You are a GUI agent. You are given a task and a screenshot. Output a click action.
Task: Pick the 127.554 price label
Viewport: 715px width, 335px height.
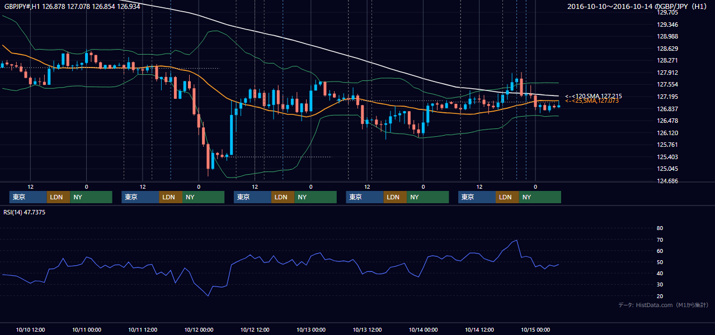pos(667,84)
